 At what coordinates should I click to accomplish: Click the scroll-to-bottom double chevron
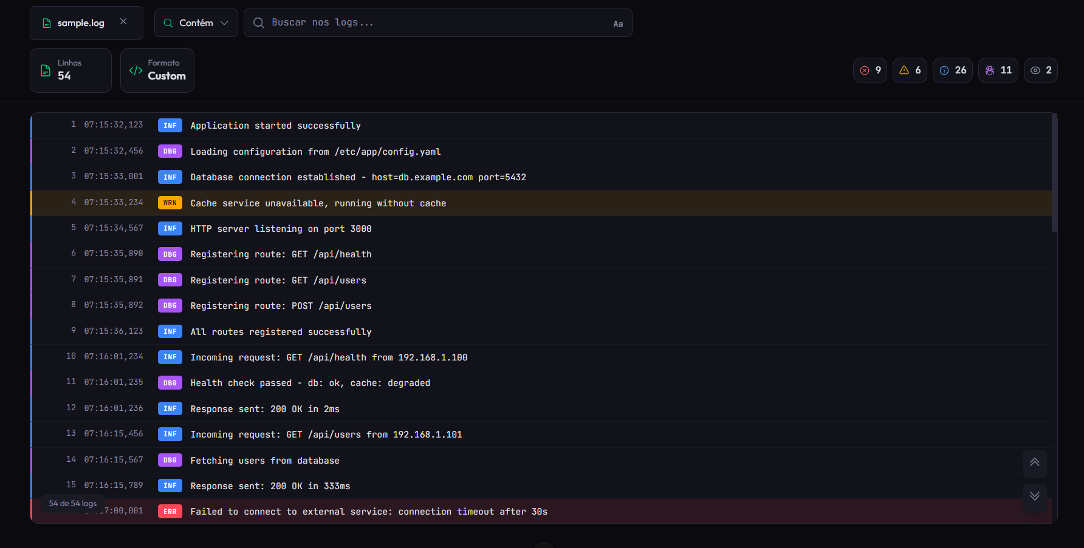tap(1035, 496)
